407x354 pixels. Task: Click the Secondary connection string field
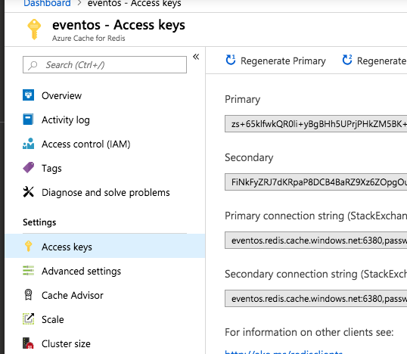tap(316, 299)
